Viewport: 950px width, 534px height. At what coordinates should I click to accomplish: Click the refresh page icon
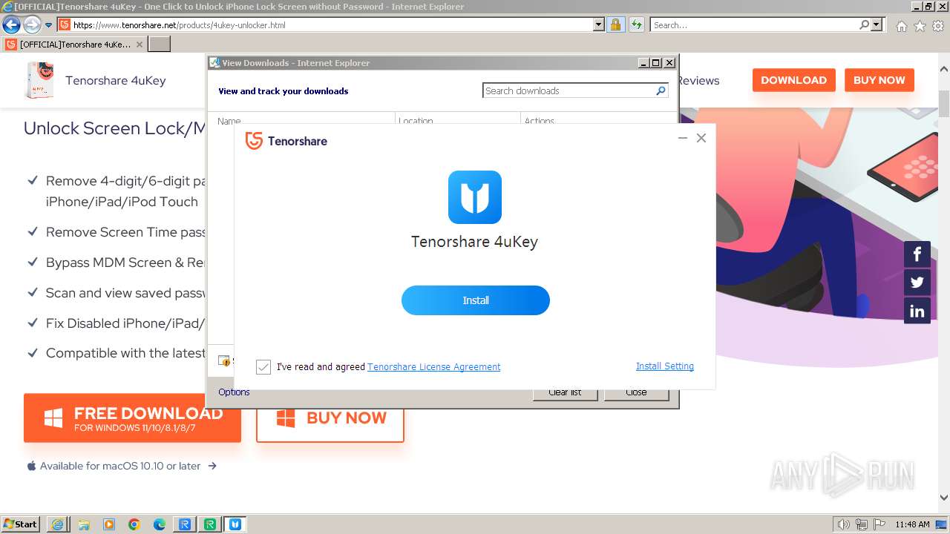pos(636,24)
